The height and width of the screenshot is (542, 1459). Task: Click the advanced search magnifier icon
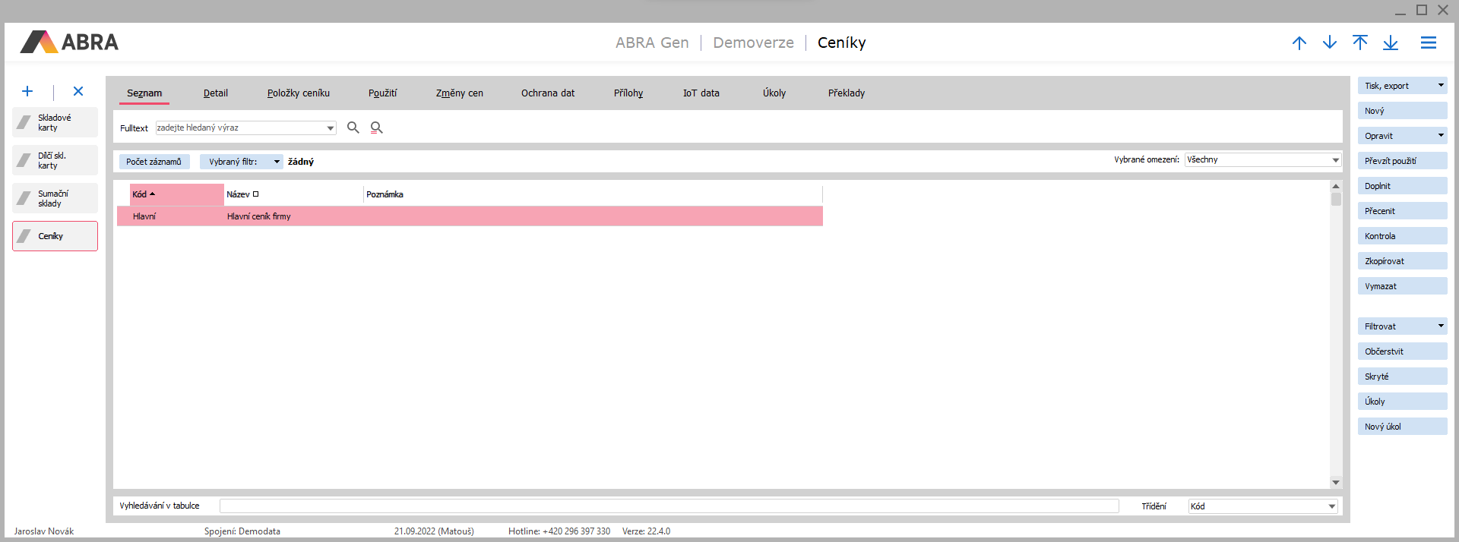point(376,128)
